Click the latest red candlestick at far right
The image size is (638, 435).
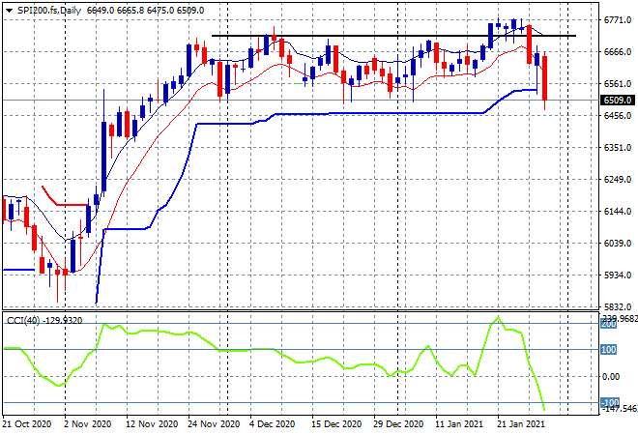pyautogui.click(x=544, y=78)
